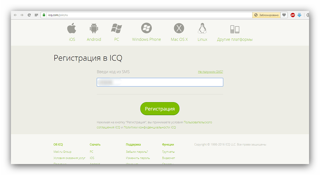The width and height of the screenshot is (320, 175).
Task: Reload the page with the refresh icon
Action: pyautogui.click(x=29, y=15)
